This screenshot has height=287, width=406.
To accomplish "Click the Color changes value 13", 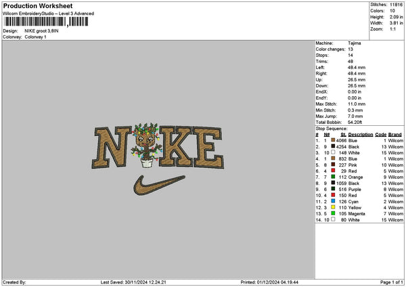I will click(x=351, y=49).
